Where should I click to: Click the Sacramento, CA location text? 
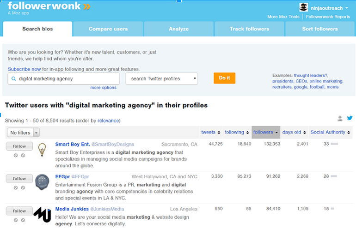pos(179,144)
